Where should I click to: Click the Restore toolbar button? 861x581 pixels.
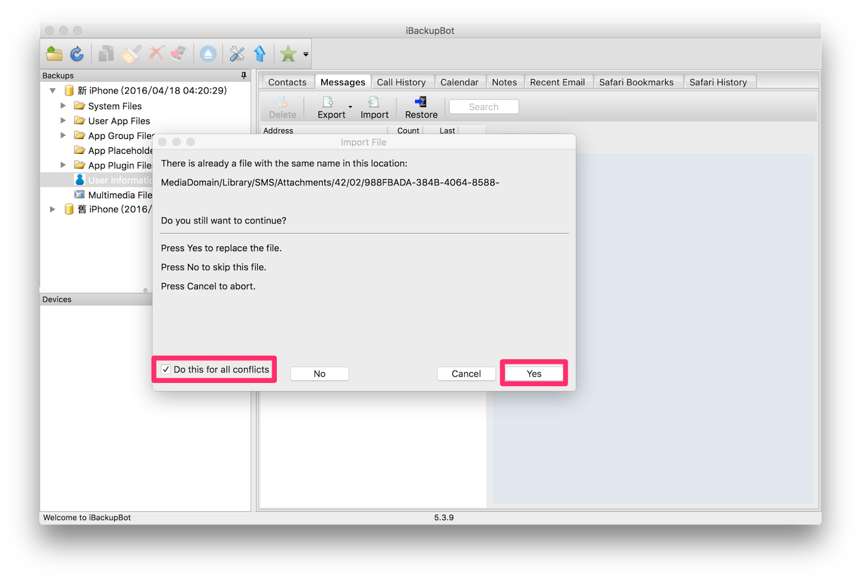[x=421, y=108]
